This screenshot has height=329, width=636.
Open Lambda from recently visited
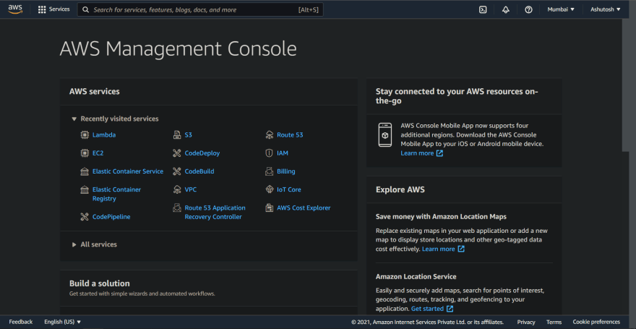(x=104, y=135)
